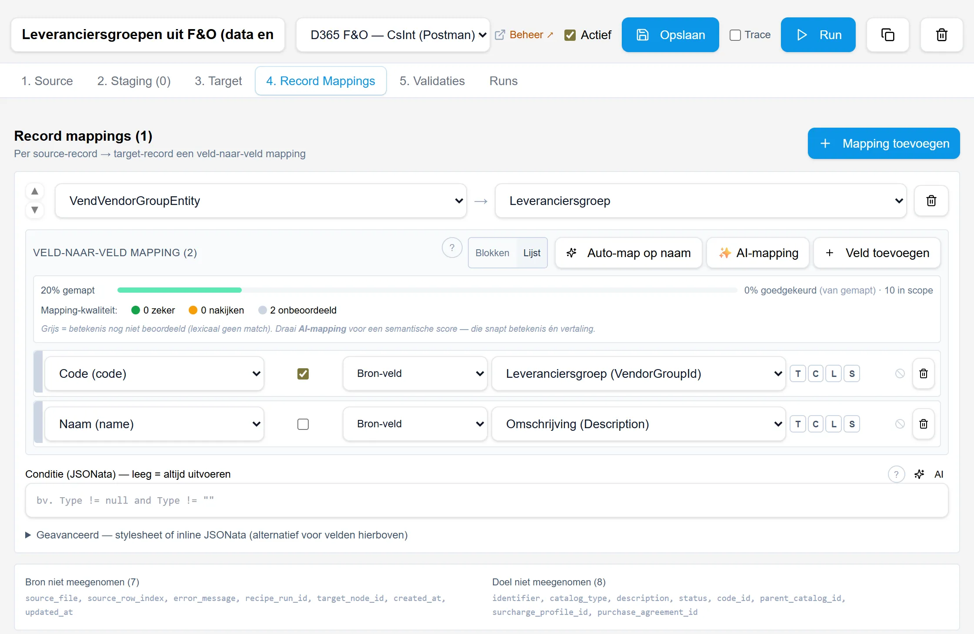The image size is (974, 634).
Task: Open the VendVendorGroupEntity source dropdown
Action: click(x=261, y=201)
